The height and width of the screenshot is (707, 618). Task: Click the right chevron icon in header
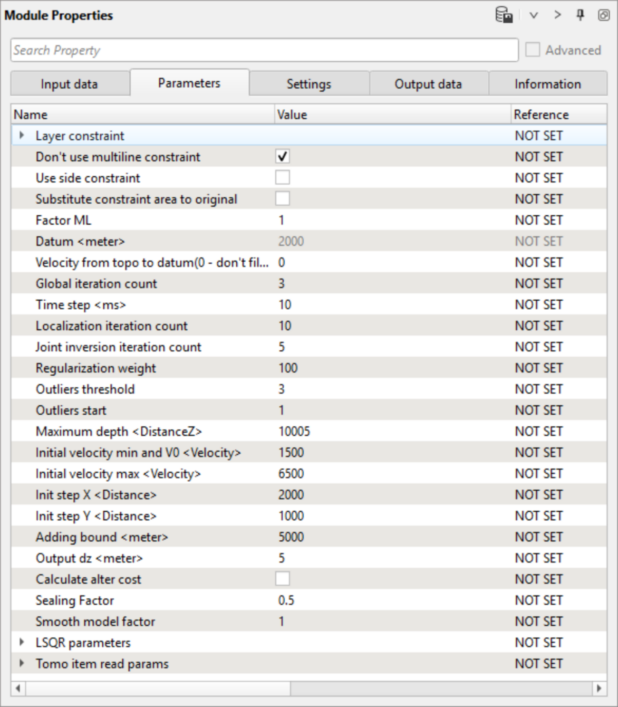(x=557, y=15)
